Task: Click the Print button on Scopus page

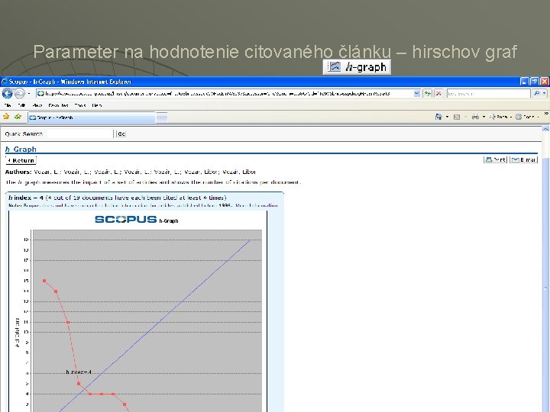Action: coord(496,159)
